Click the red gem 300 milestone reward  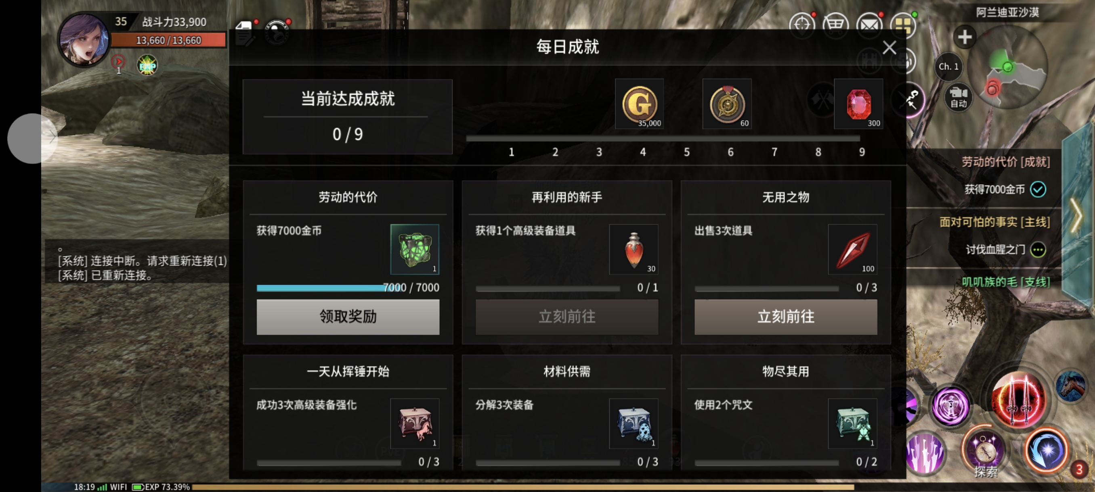(858, 104)
